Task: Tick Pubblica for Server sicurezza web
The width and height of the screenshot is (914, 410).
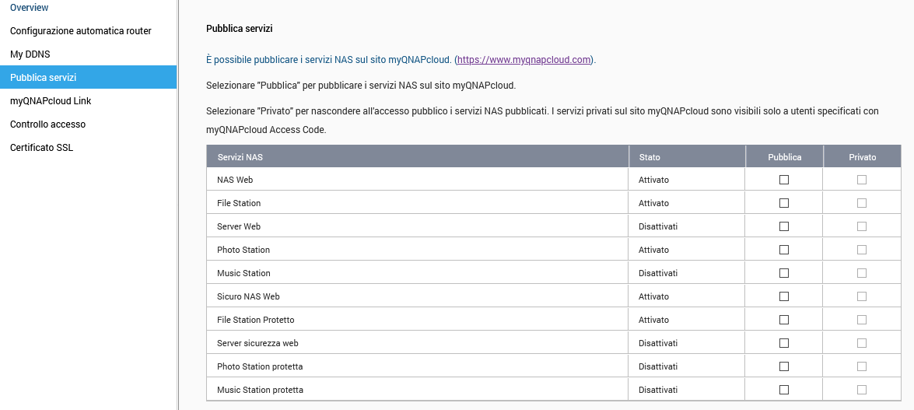Action: pyautogui.click(x=784, y=343)
